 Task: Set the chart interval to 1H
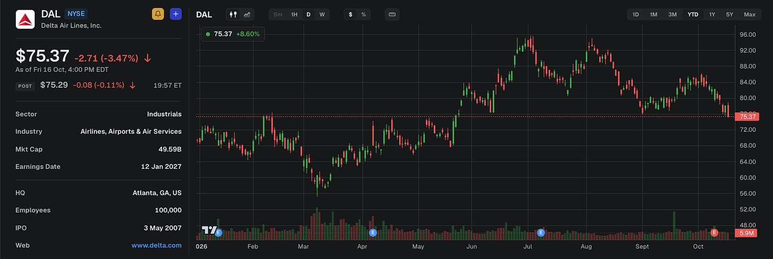tap(294, 14)
